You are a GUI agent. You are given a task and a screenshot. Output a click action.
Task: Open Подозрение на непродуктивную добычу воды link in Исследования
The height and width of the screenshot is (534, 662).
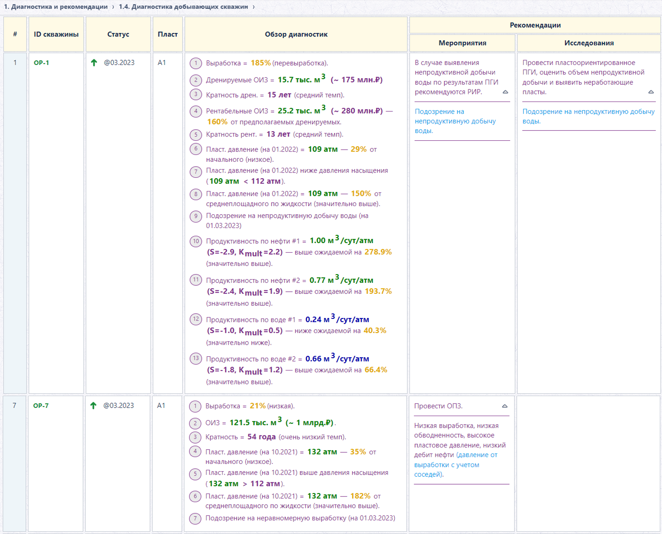tap(588, 116)
